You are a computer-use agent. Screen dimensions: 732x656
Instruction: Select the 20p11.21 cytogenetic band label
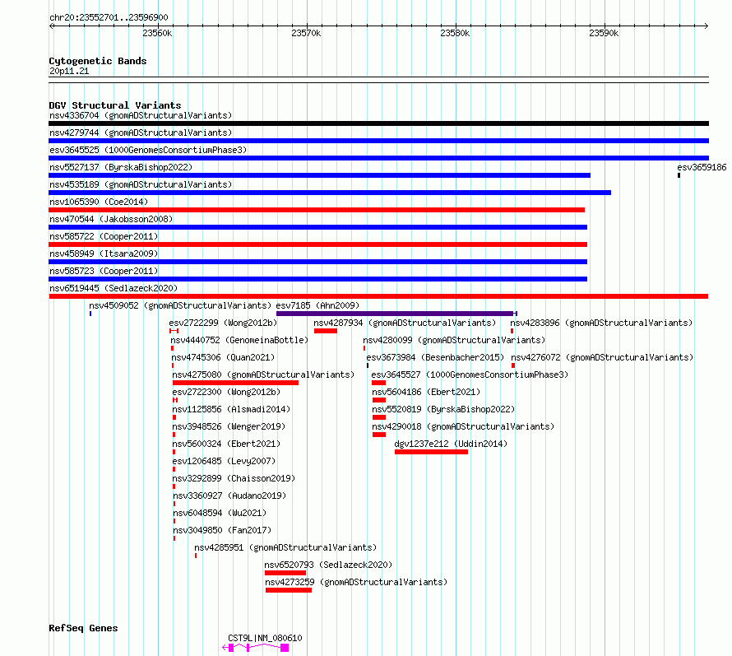(x=69, y=71)
